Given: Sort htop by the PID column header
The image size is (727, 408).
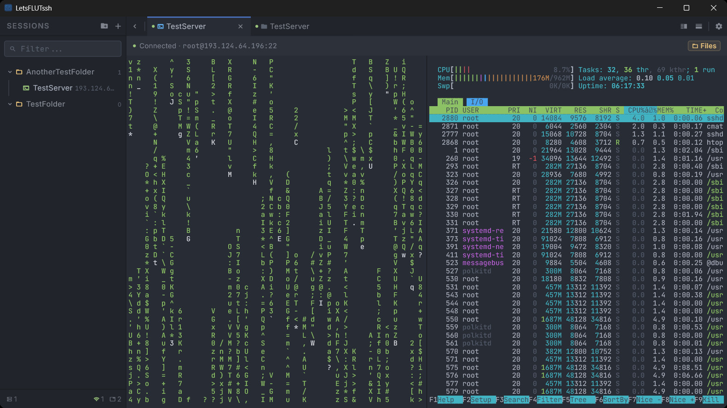Looking at the screenshot, I should [x=451, y=110].
